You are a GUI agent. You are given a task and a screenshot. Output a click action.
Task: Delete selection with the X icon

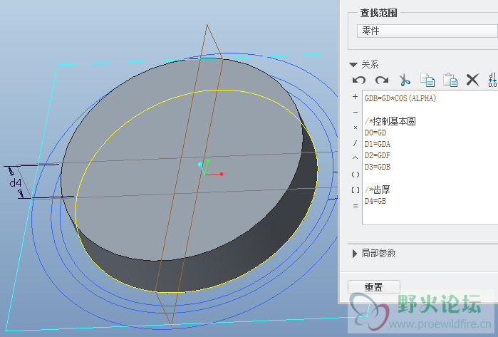coord(472,80)
